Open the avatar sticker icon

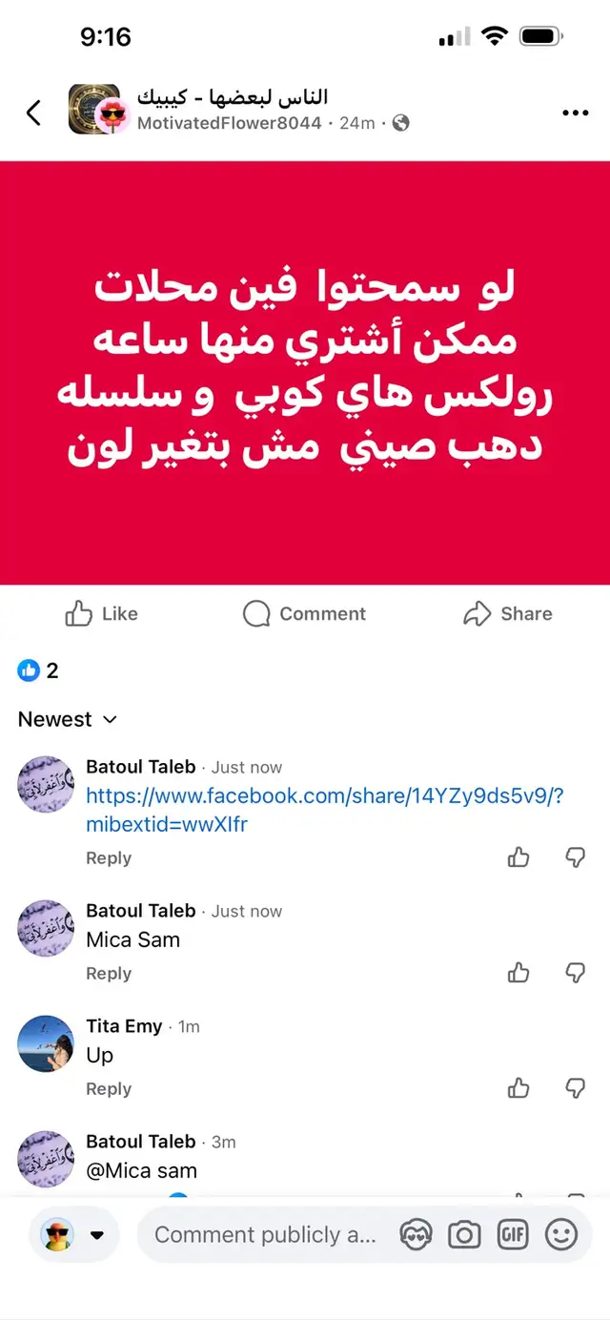(x=416, y=1235)
